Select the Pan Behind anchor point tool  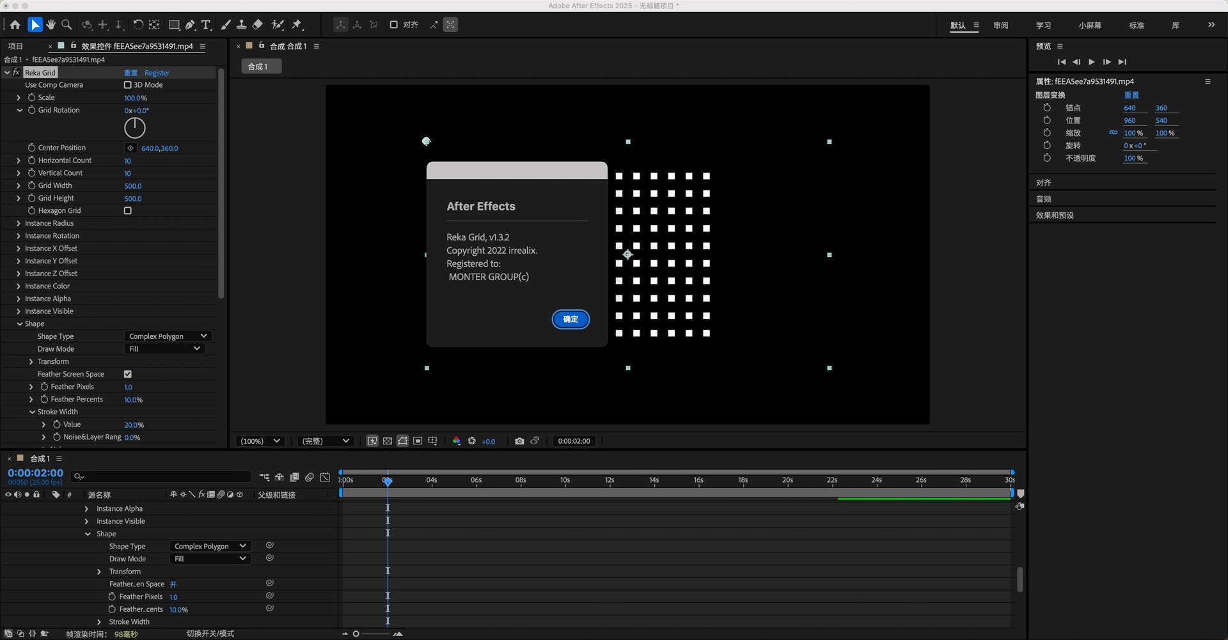coord(154,25)
